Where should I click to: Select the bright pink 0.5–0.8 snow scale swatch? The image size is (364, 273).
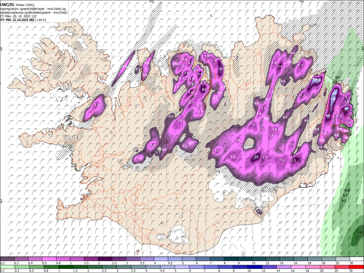[49, 259]
